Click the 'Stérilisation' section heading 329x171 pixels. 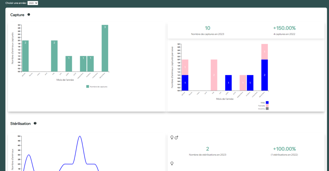tap(20, 124)
